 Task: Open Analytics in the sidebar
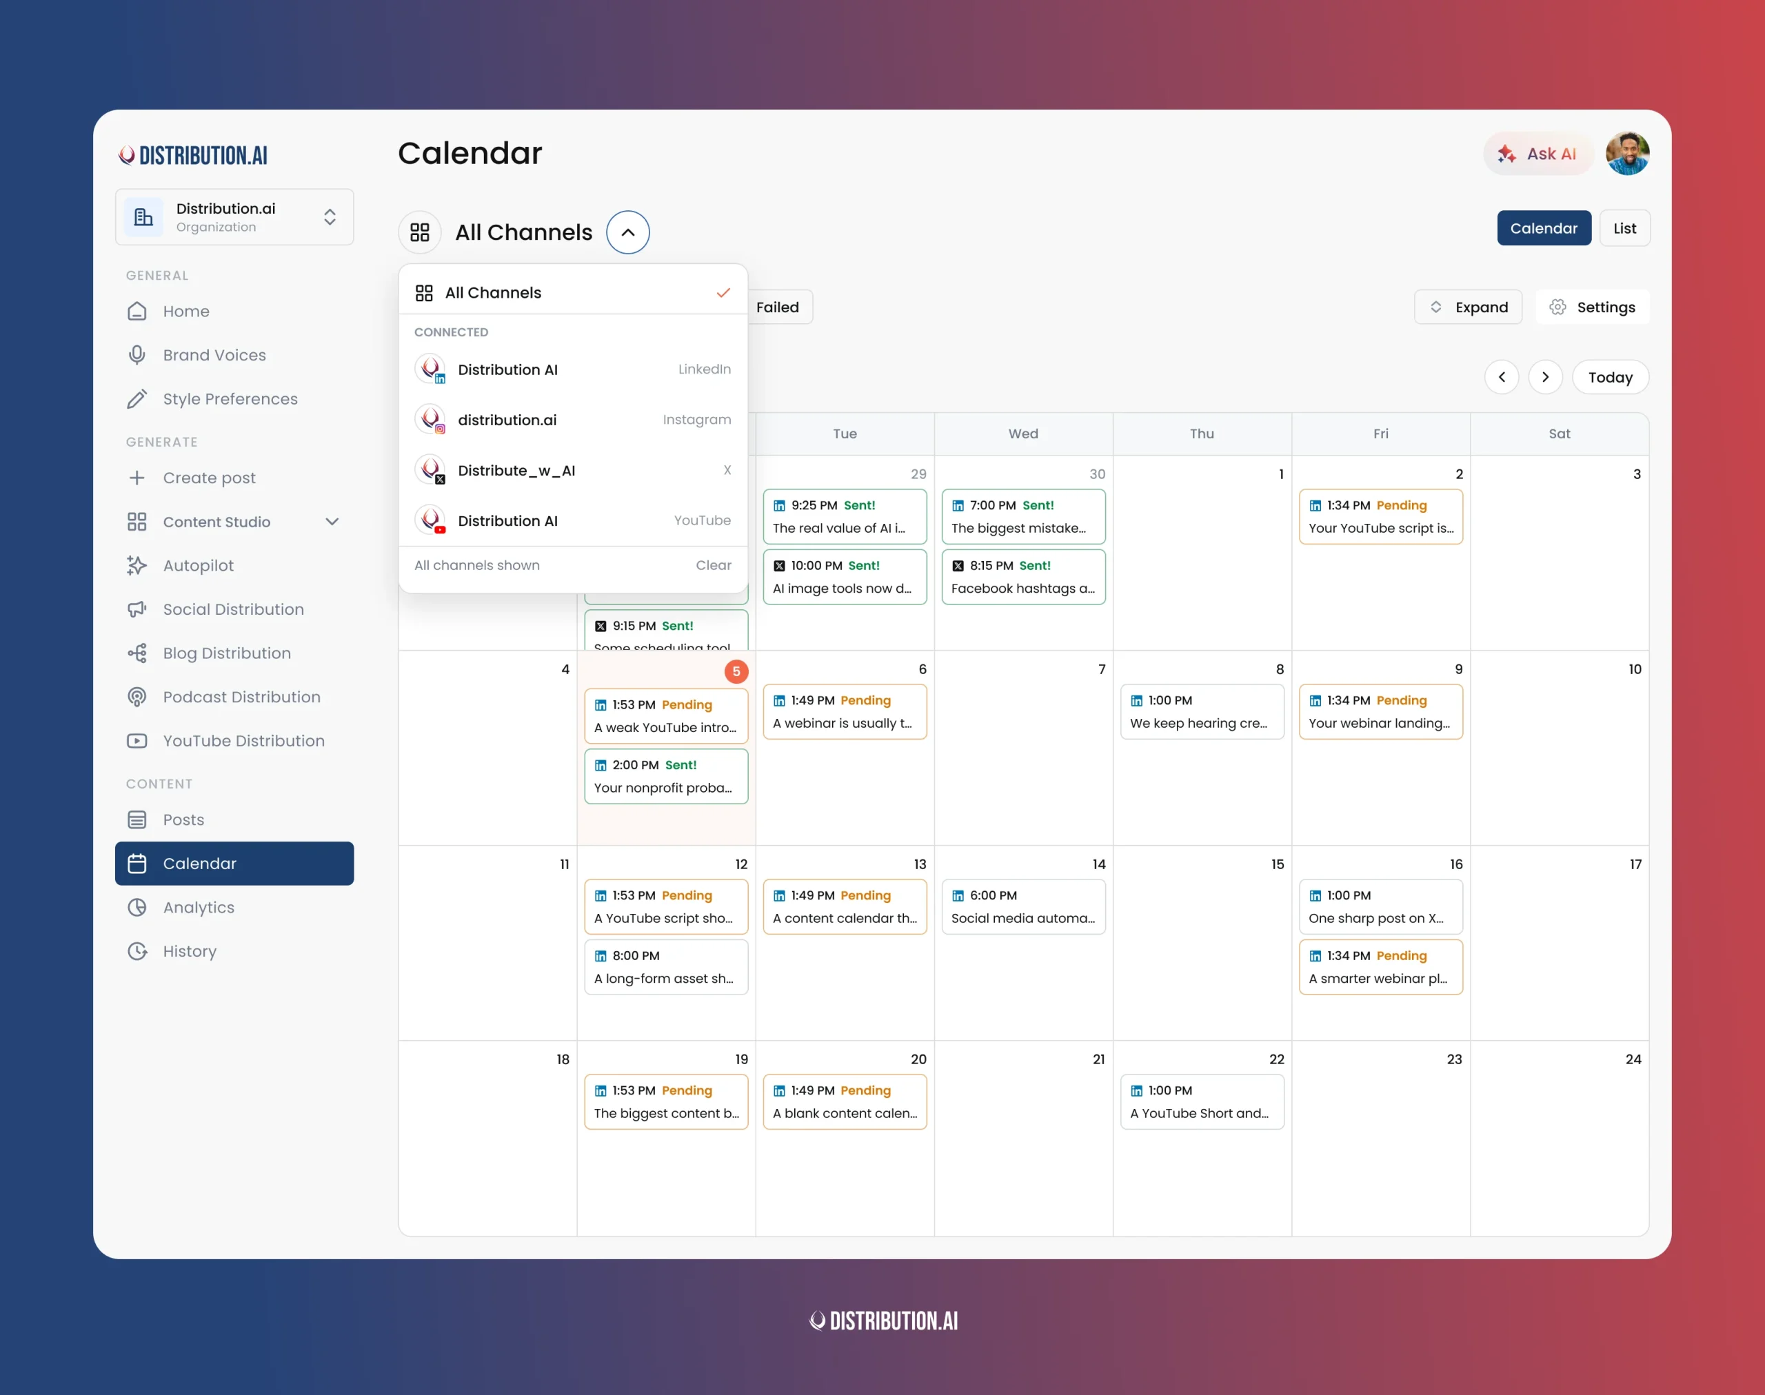234,908
